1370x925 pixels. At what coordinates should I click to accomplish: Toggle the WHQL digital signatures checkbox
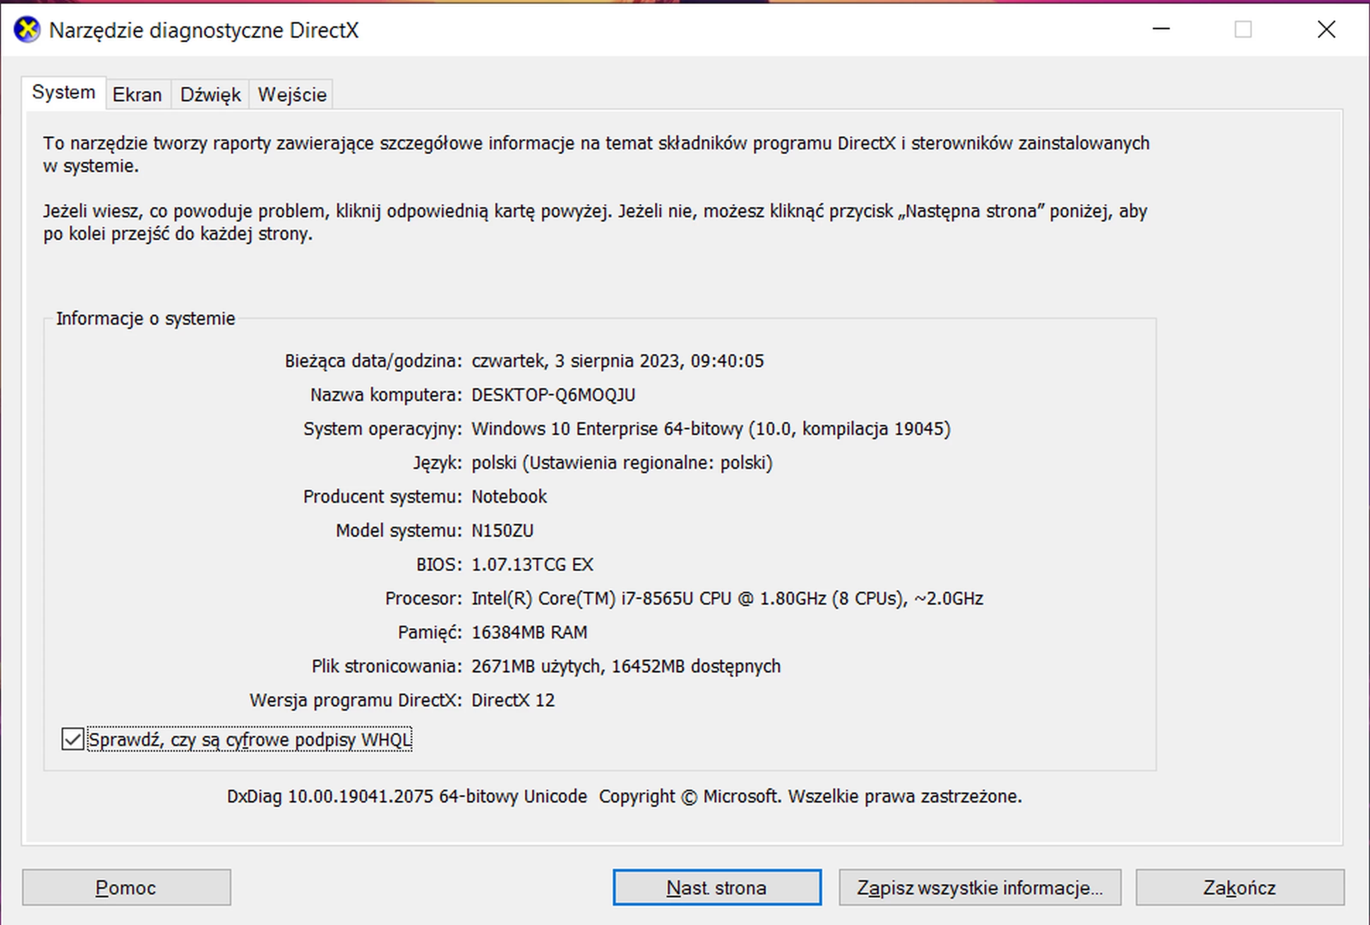72,739
